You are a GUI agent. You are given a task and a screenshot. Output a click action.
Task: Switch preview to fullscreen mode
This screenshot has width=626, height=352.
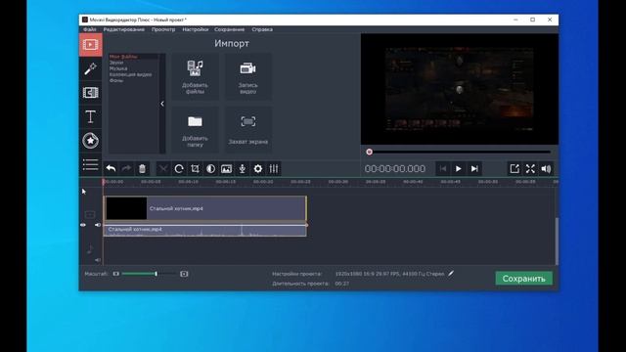[x=530, y=169]
